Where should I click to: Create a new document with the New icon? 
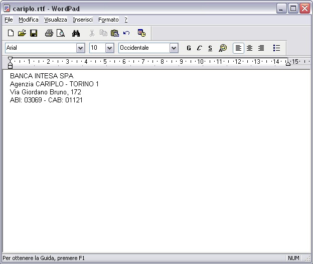(x=11, y=33)
